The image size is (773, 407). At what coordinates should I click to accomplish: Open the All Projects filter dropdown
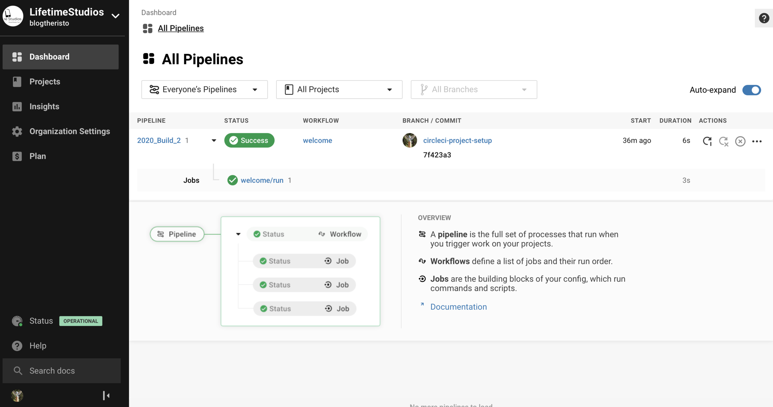[x=339, y=90]
